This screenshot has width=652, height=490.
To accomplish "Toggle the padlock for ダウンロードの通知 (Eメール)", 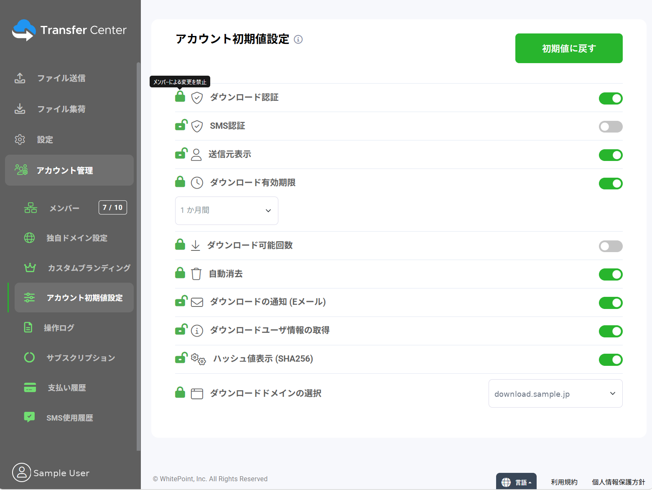I will pos(181,301).
